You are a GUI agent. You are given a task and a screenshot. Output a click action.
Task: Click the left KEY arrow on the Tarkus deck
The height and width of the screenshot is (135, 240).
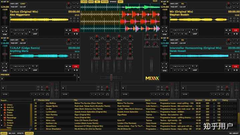[x=2, y=2]
